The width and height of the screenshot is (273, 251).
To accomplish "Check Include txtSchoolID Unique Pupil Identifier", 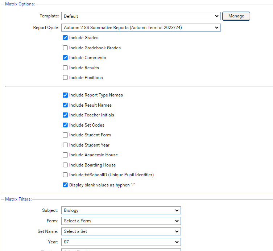I will click(65, 175).
